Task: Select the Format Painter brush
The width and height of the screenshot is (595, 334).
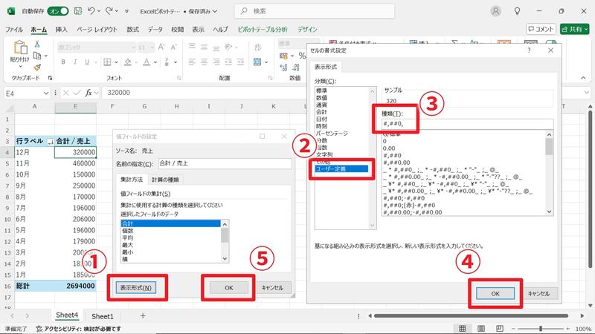Action: click(x=37, y=68)
